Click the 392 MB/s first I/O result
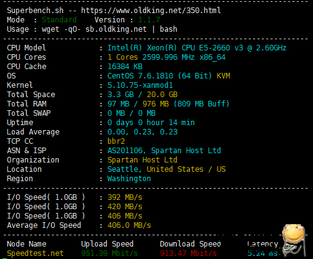The height and width of the screenshot is (259, 313). pyautogui.click(x=125, y=197)
